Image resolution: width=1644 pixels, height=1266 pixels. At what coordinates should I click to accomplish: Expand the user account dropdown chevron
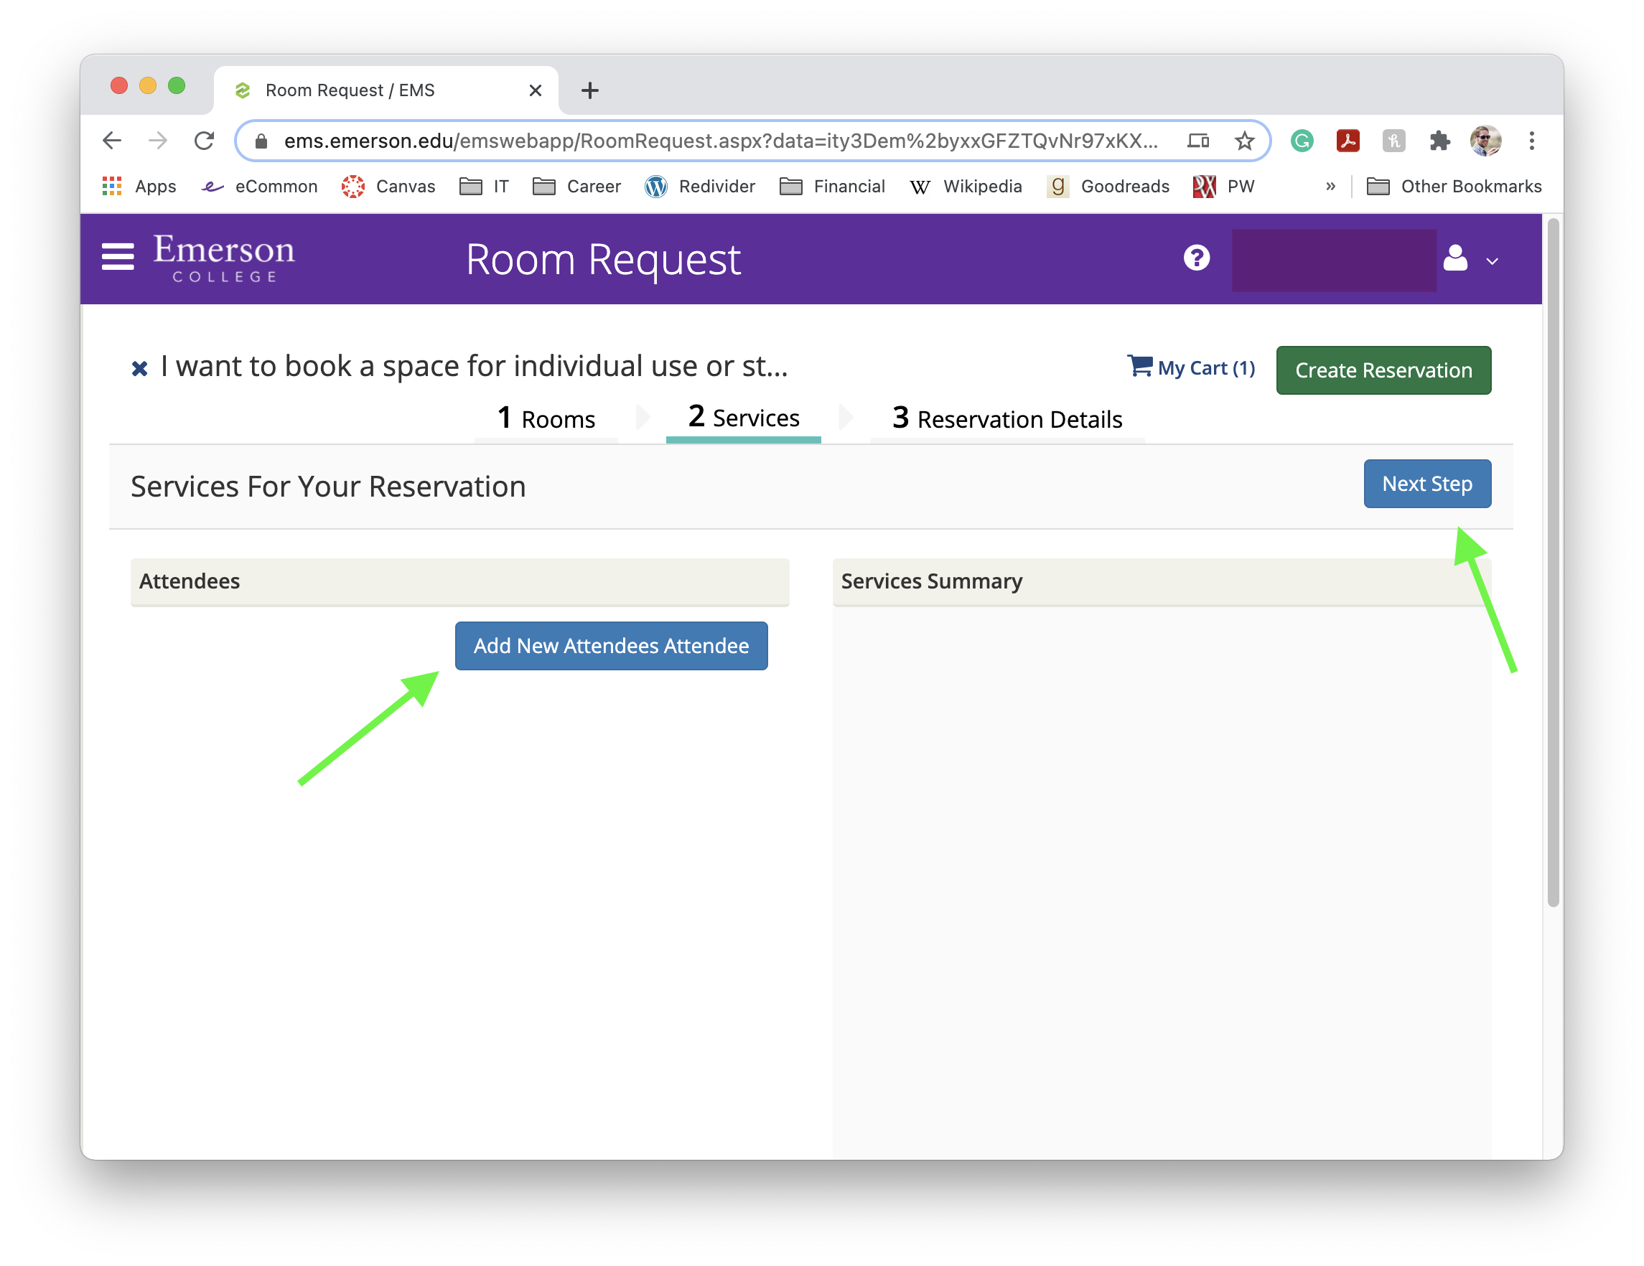point(1492,261)
